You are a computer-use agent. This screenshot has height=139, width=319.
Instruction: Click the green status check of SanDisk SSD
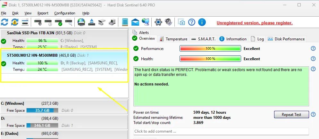[x=4, y=41]
